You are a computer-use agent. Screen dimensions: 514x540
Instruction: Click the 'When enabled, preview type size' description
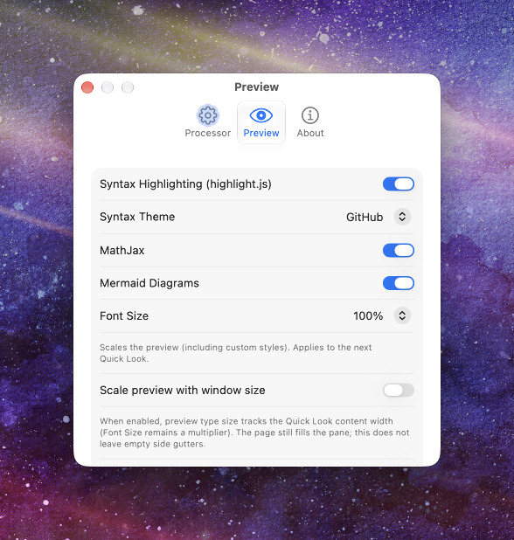pyautogui.click(x=254, y=433)
